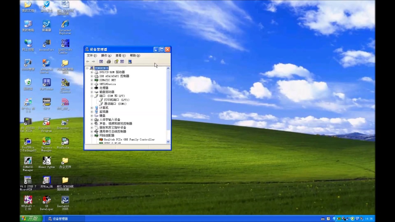Expand the 人体学输入设备 node

point(92,120)
